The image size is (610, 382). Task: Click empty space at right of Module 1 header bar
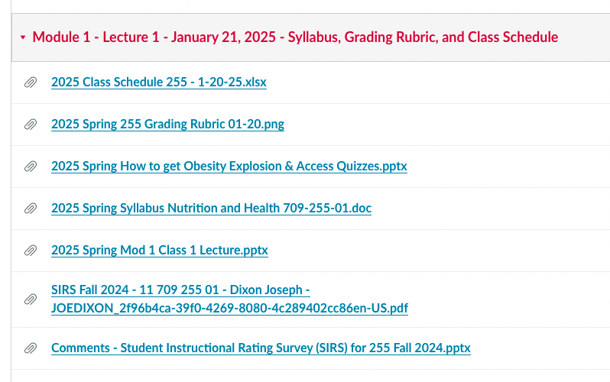[x=585, y=37]
